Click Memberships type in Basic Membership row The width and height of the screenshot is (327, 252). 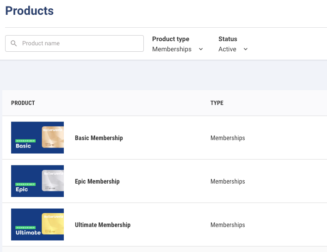pyautogui.click(x=228, y=138)
